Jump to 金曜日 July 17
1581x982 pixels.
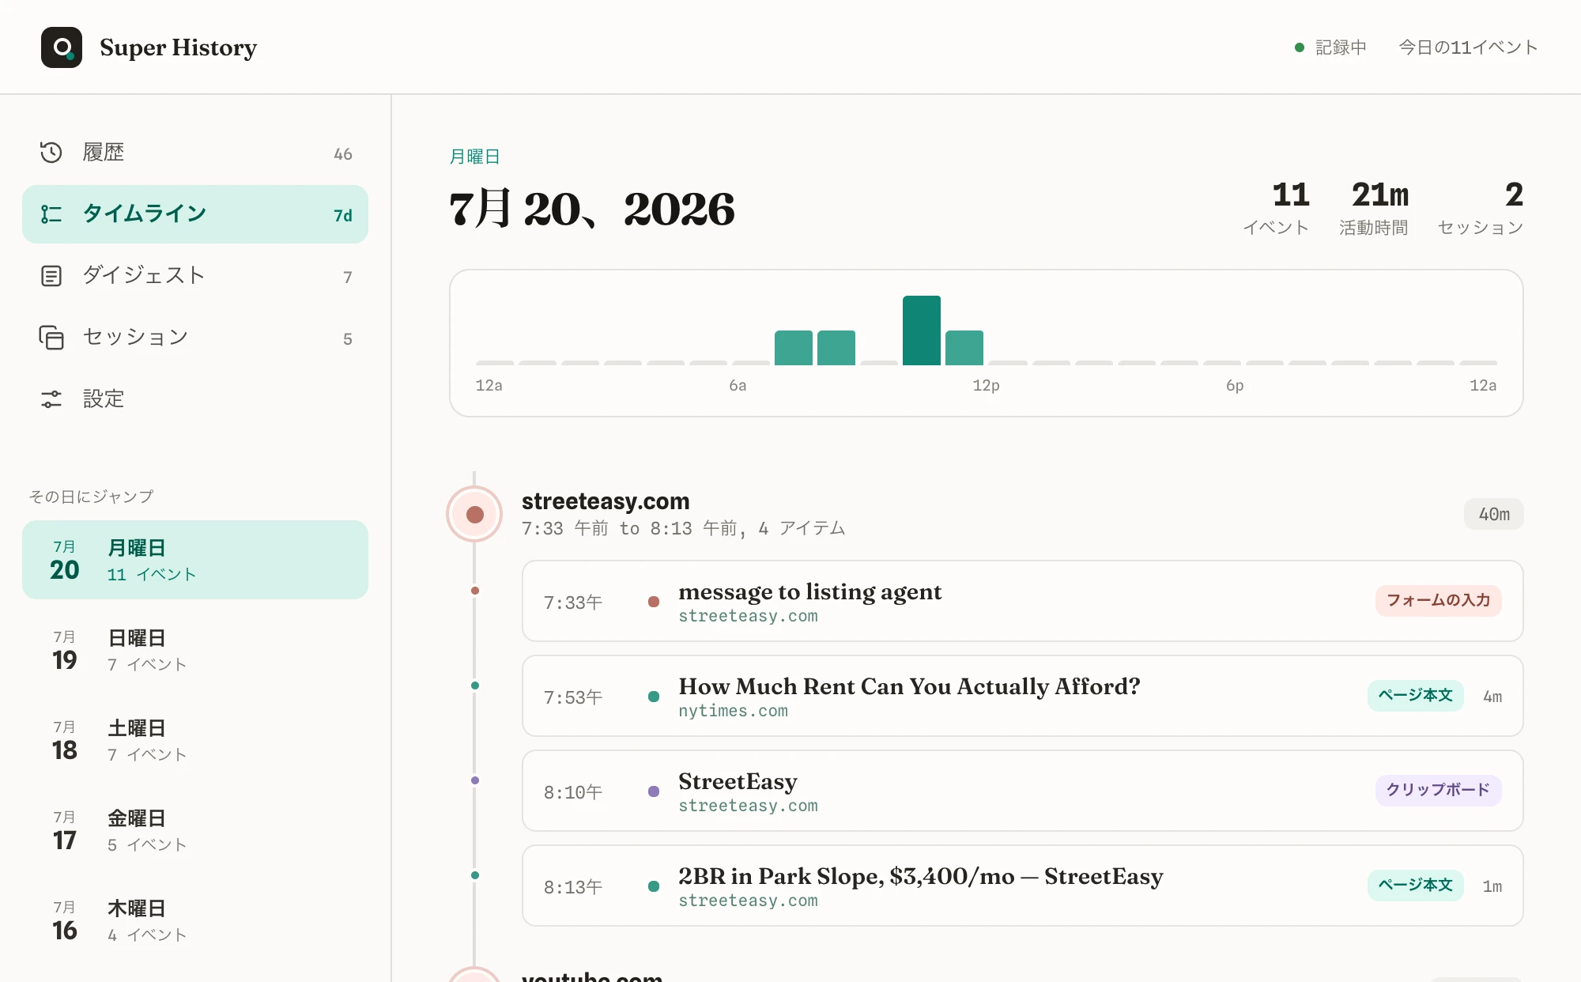[x=195, y=830]
